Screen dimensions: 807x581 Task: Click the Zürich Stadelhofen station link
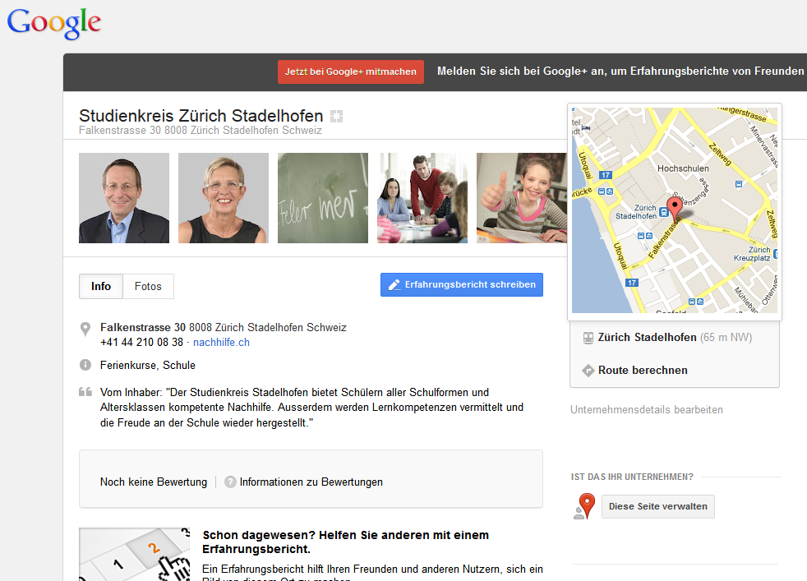647,337
